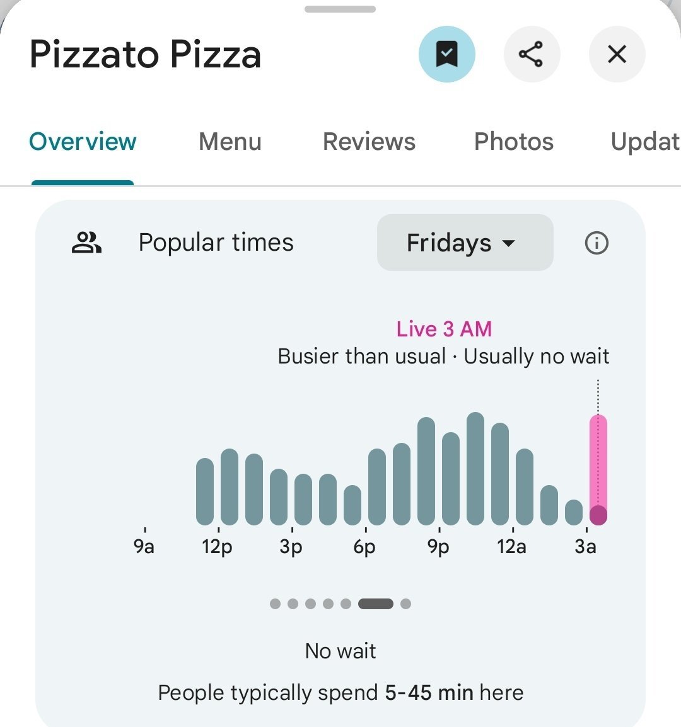The width and height of the screenshot is (681, 727).
Task: Tap the pink live 3 AM bar
Action: [x=598, y=469]
